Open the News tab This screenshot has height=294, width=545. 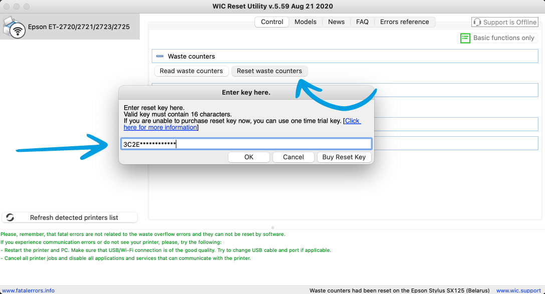point(336,22)
